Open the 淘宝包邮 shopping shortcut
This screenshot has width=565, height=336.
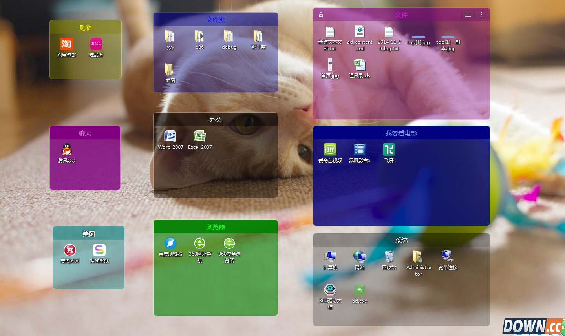[x=66, y=44]
